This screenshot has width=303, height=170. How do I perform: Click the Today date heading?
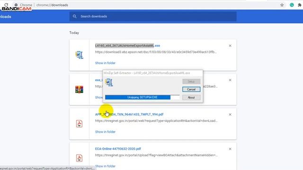(x=74, y=33)
